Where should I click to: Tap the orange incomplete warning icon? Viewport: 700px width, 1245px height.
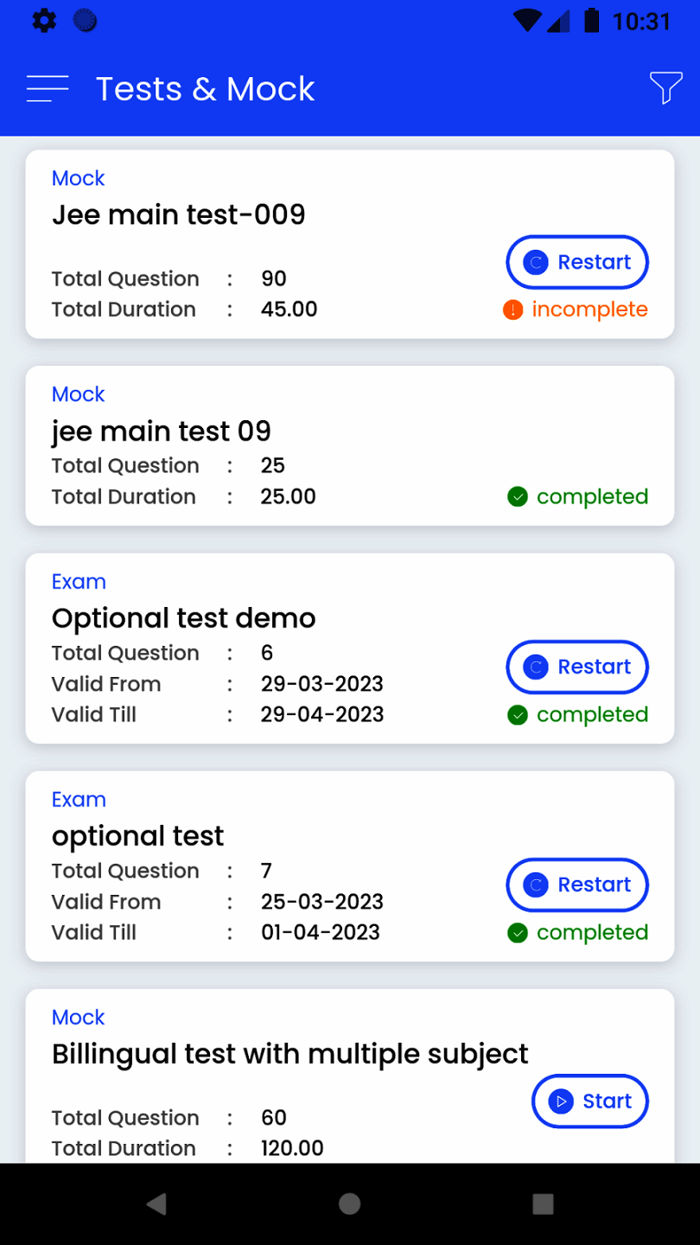(512, 310)
